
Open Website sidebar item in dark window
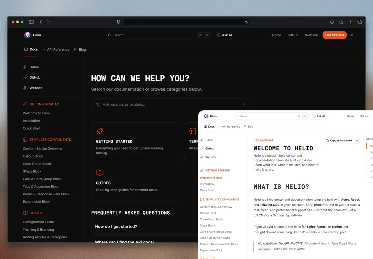33,88
